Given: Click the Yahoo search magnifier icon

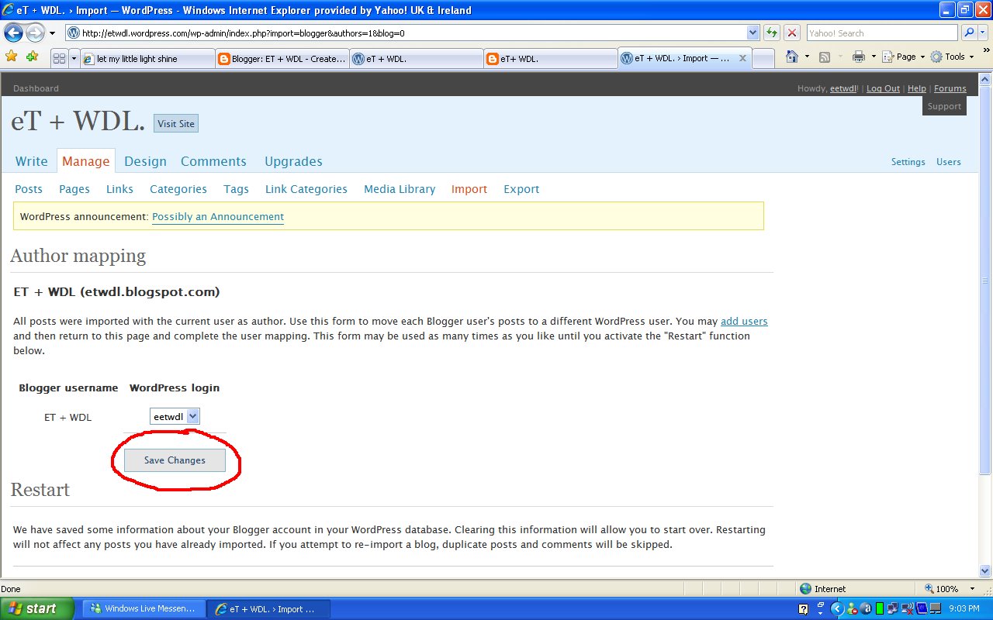Looking at the screenshot, I should click(x=968, y=33).
